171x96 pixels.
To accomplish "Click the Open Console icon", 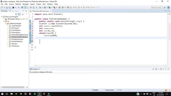I will (x=161, y=69).
